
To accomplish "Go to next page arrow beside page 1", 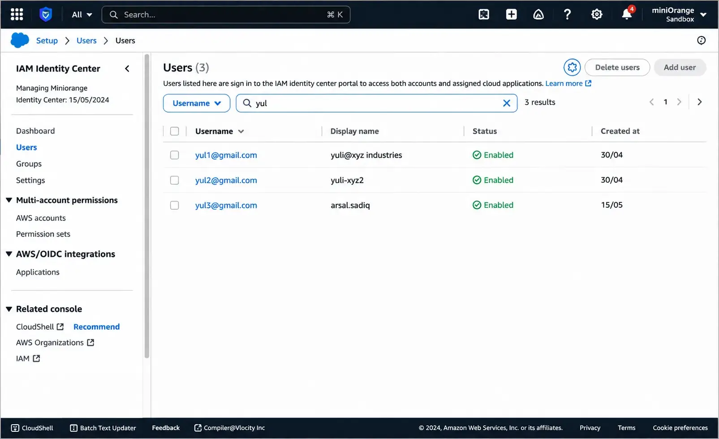I will tap(679, 102).
